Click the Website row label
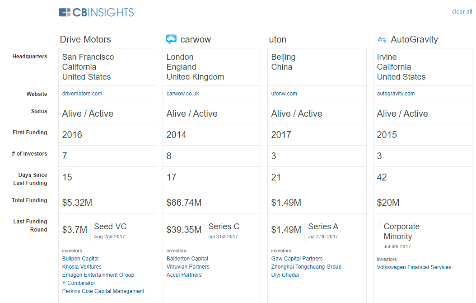This screenshot has width=476, height=303. (x=37, y=94)
